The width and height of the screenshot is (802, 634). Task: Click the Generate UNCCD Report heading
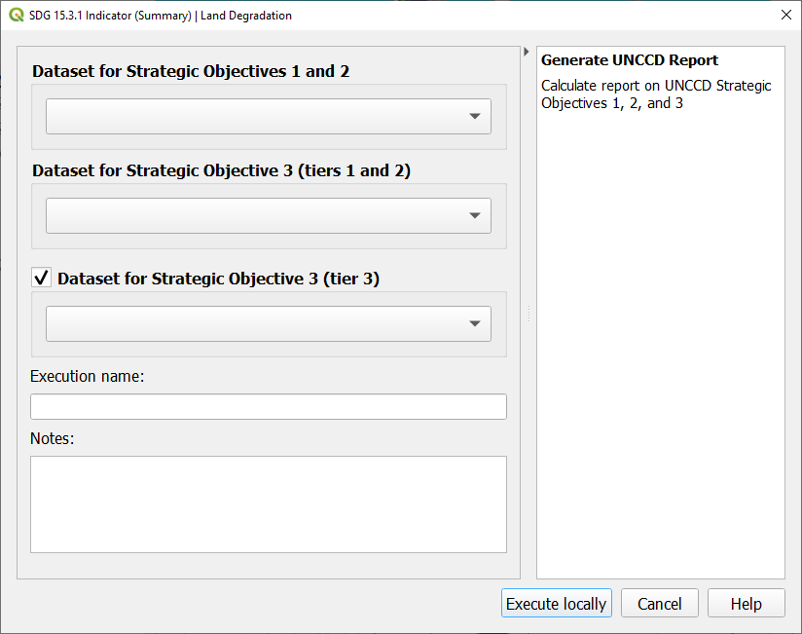(629, 60)
